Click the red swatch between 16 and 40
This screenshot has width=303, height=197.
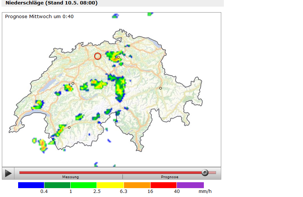pyautogui.click(x=164, y=185)
